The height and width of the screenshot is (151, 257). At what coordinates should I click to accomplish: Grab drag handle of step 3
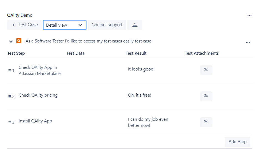pos(10,122)
